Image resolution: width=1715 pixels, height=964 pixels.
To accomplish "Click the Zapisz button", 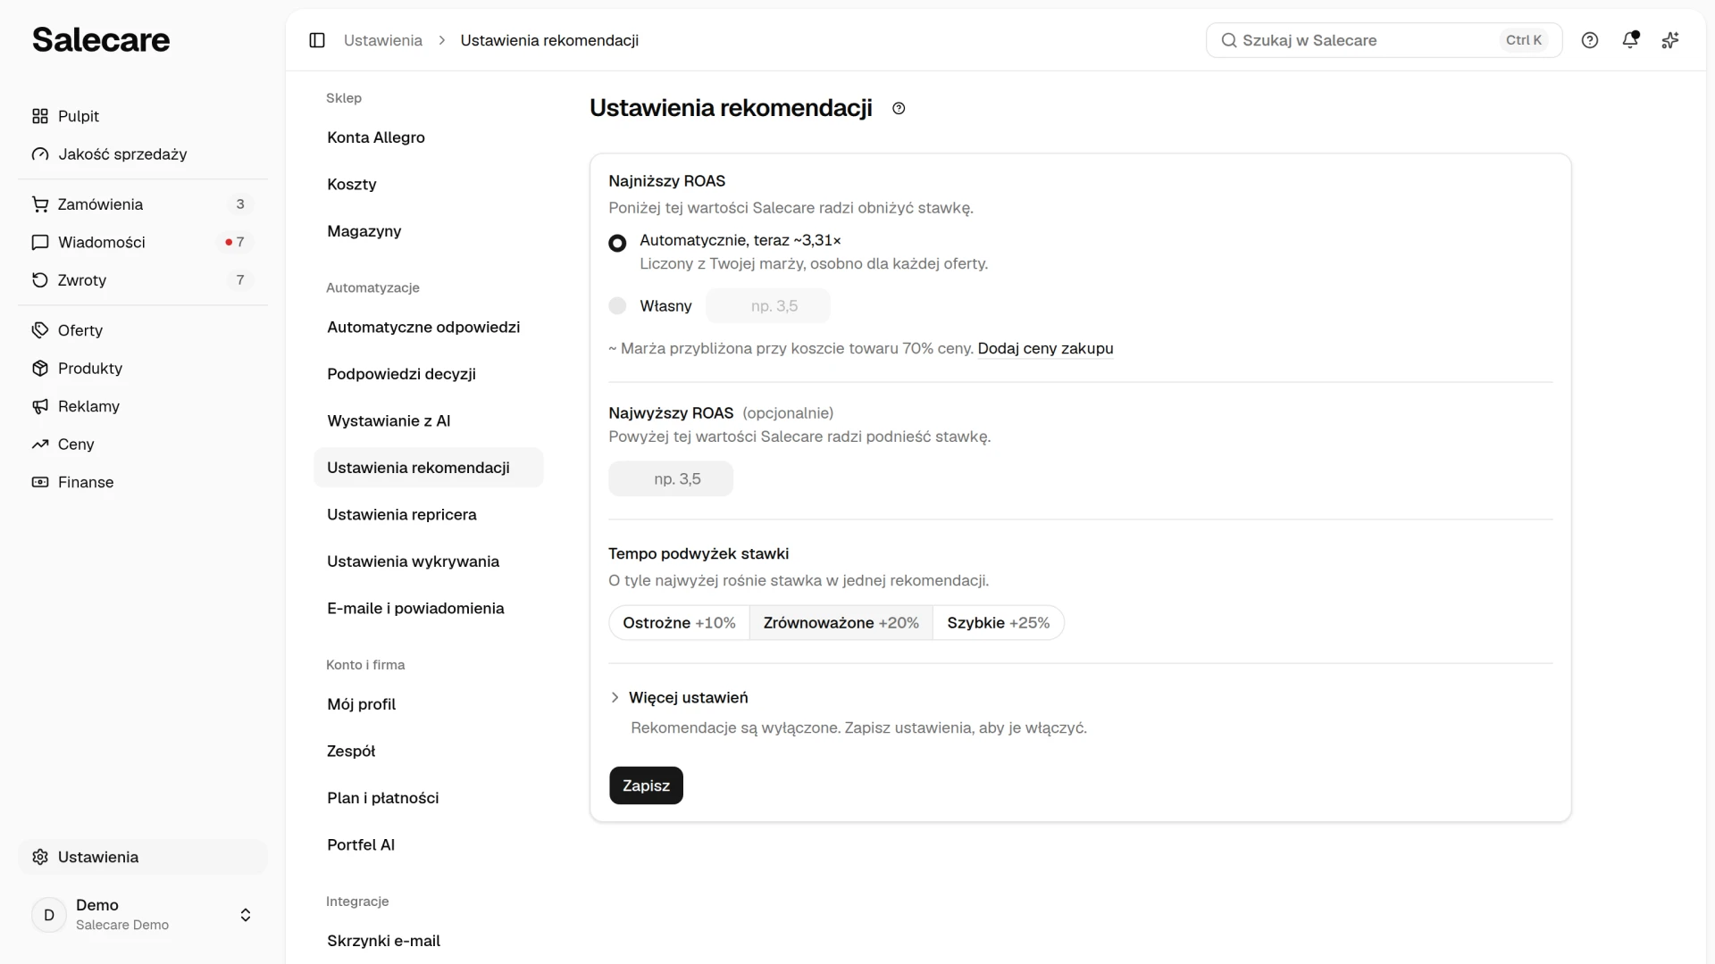I will click(646, 785).
